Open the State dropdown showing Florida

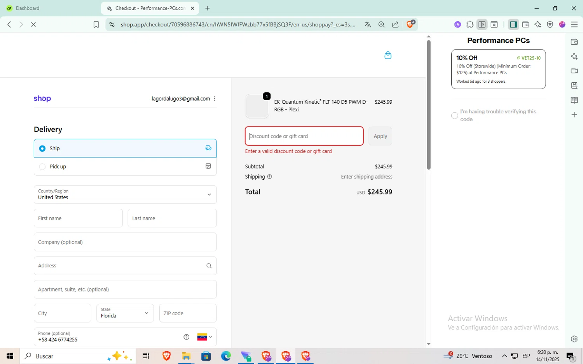point(125,313)
